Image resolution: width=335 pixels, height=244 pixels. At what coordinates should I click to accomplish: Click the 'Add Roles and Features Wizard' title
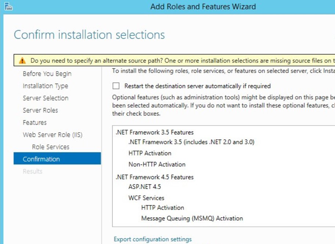click(x=203, y=7)
